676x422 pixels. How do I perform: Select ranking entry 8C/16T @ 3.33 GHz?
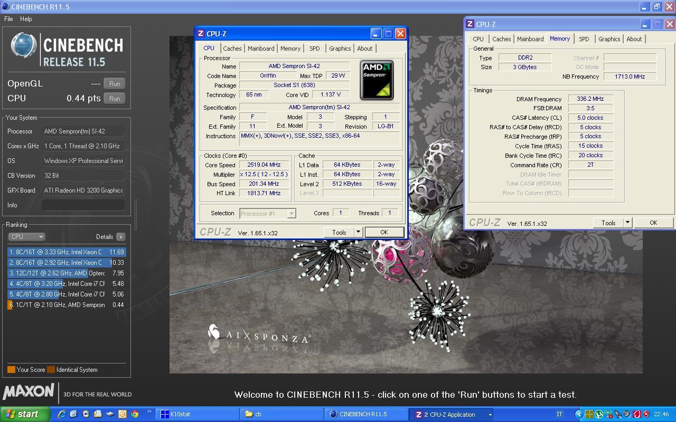pyautogui.click(x=67, y=252)
